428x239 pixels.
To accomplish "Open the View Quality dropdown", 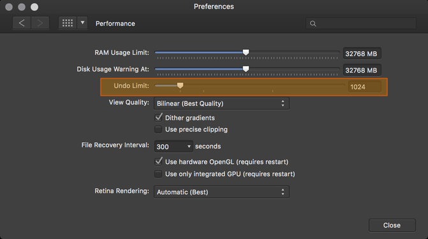I will point(221,103).
